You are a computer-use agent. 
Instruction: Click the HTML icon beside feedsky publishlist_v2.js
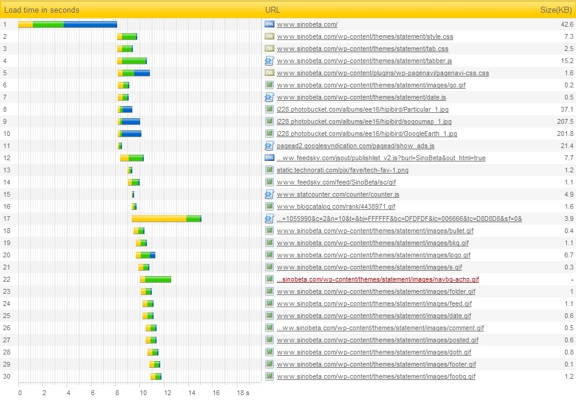[x=269, y=158]
